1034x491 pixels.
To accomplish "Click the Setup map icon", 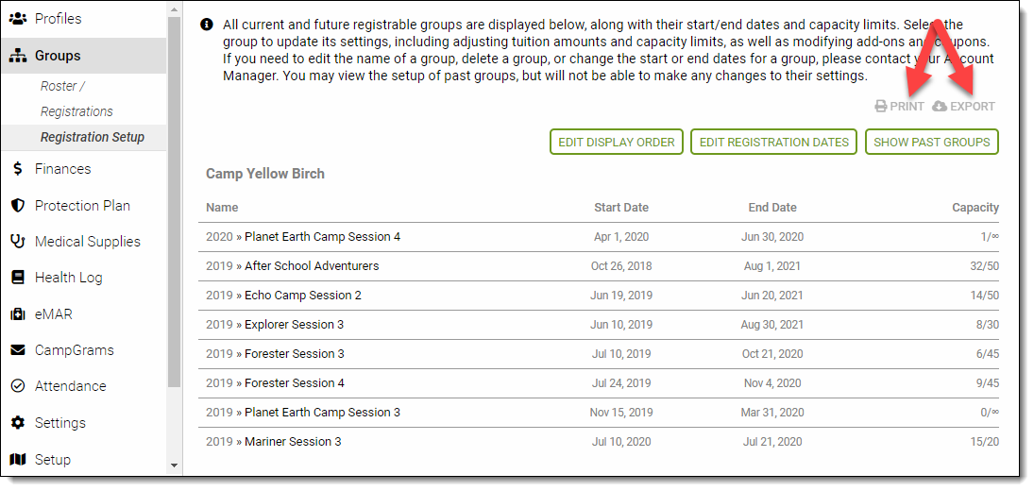I will (17, 460).
